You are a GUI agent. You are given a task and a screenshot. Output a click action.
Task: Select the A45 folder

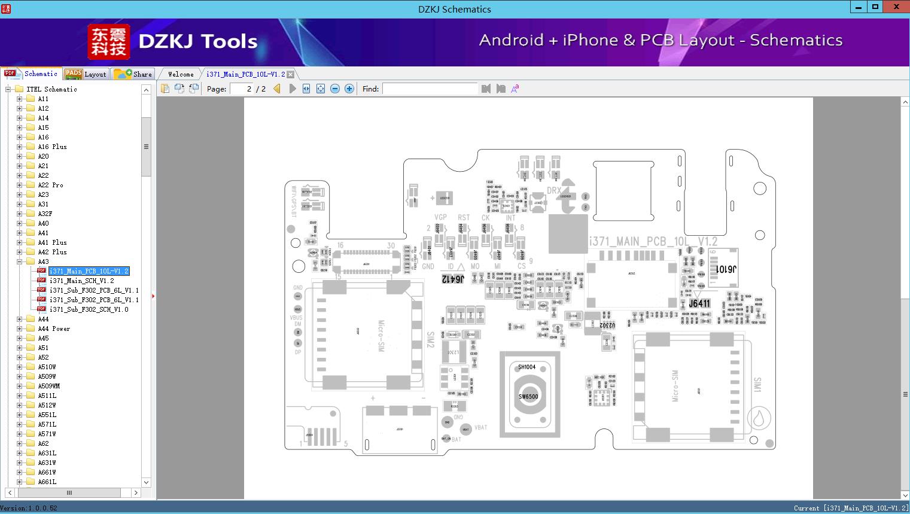43,338
